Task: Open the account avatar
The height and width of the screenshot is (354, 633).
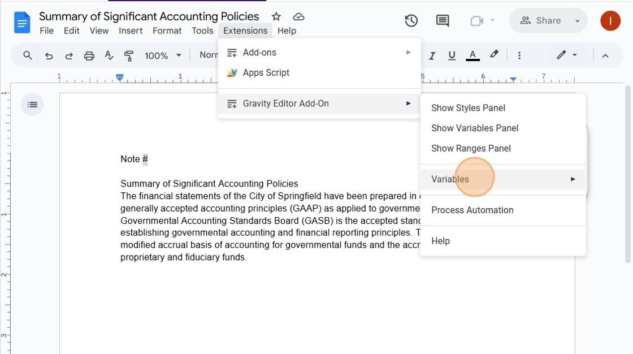Action: coord(610,20)
